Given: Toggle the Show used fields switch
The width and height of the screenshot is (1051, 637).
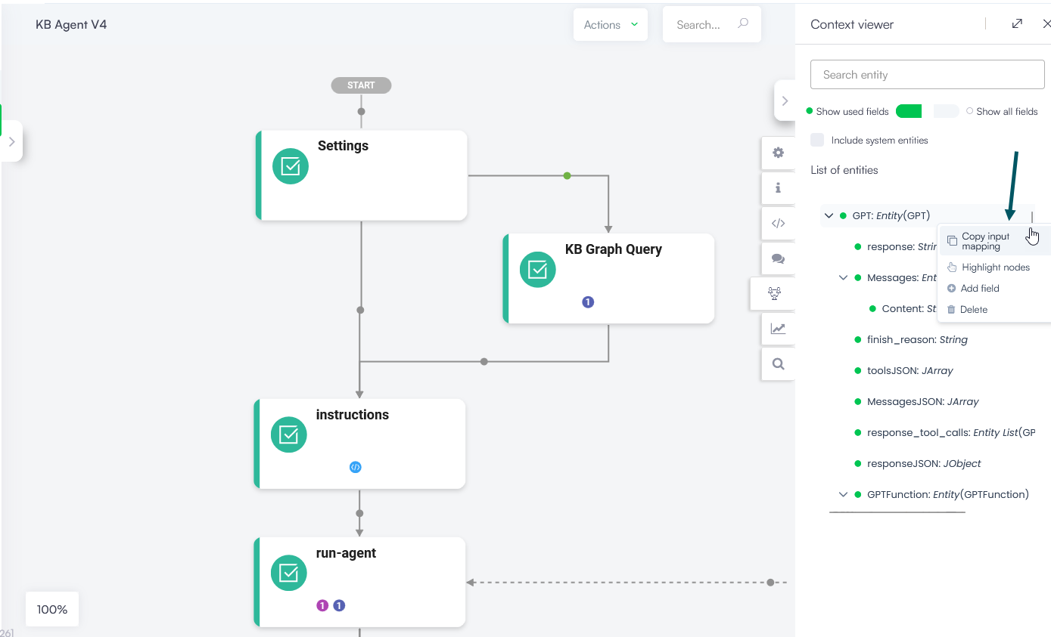Looking at the screenshot, I should tap(909, 111).
